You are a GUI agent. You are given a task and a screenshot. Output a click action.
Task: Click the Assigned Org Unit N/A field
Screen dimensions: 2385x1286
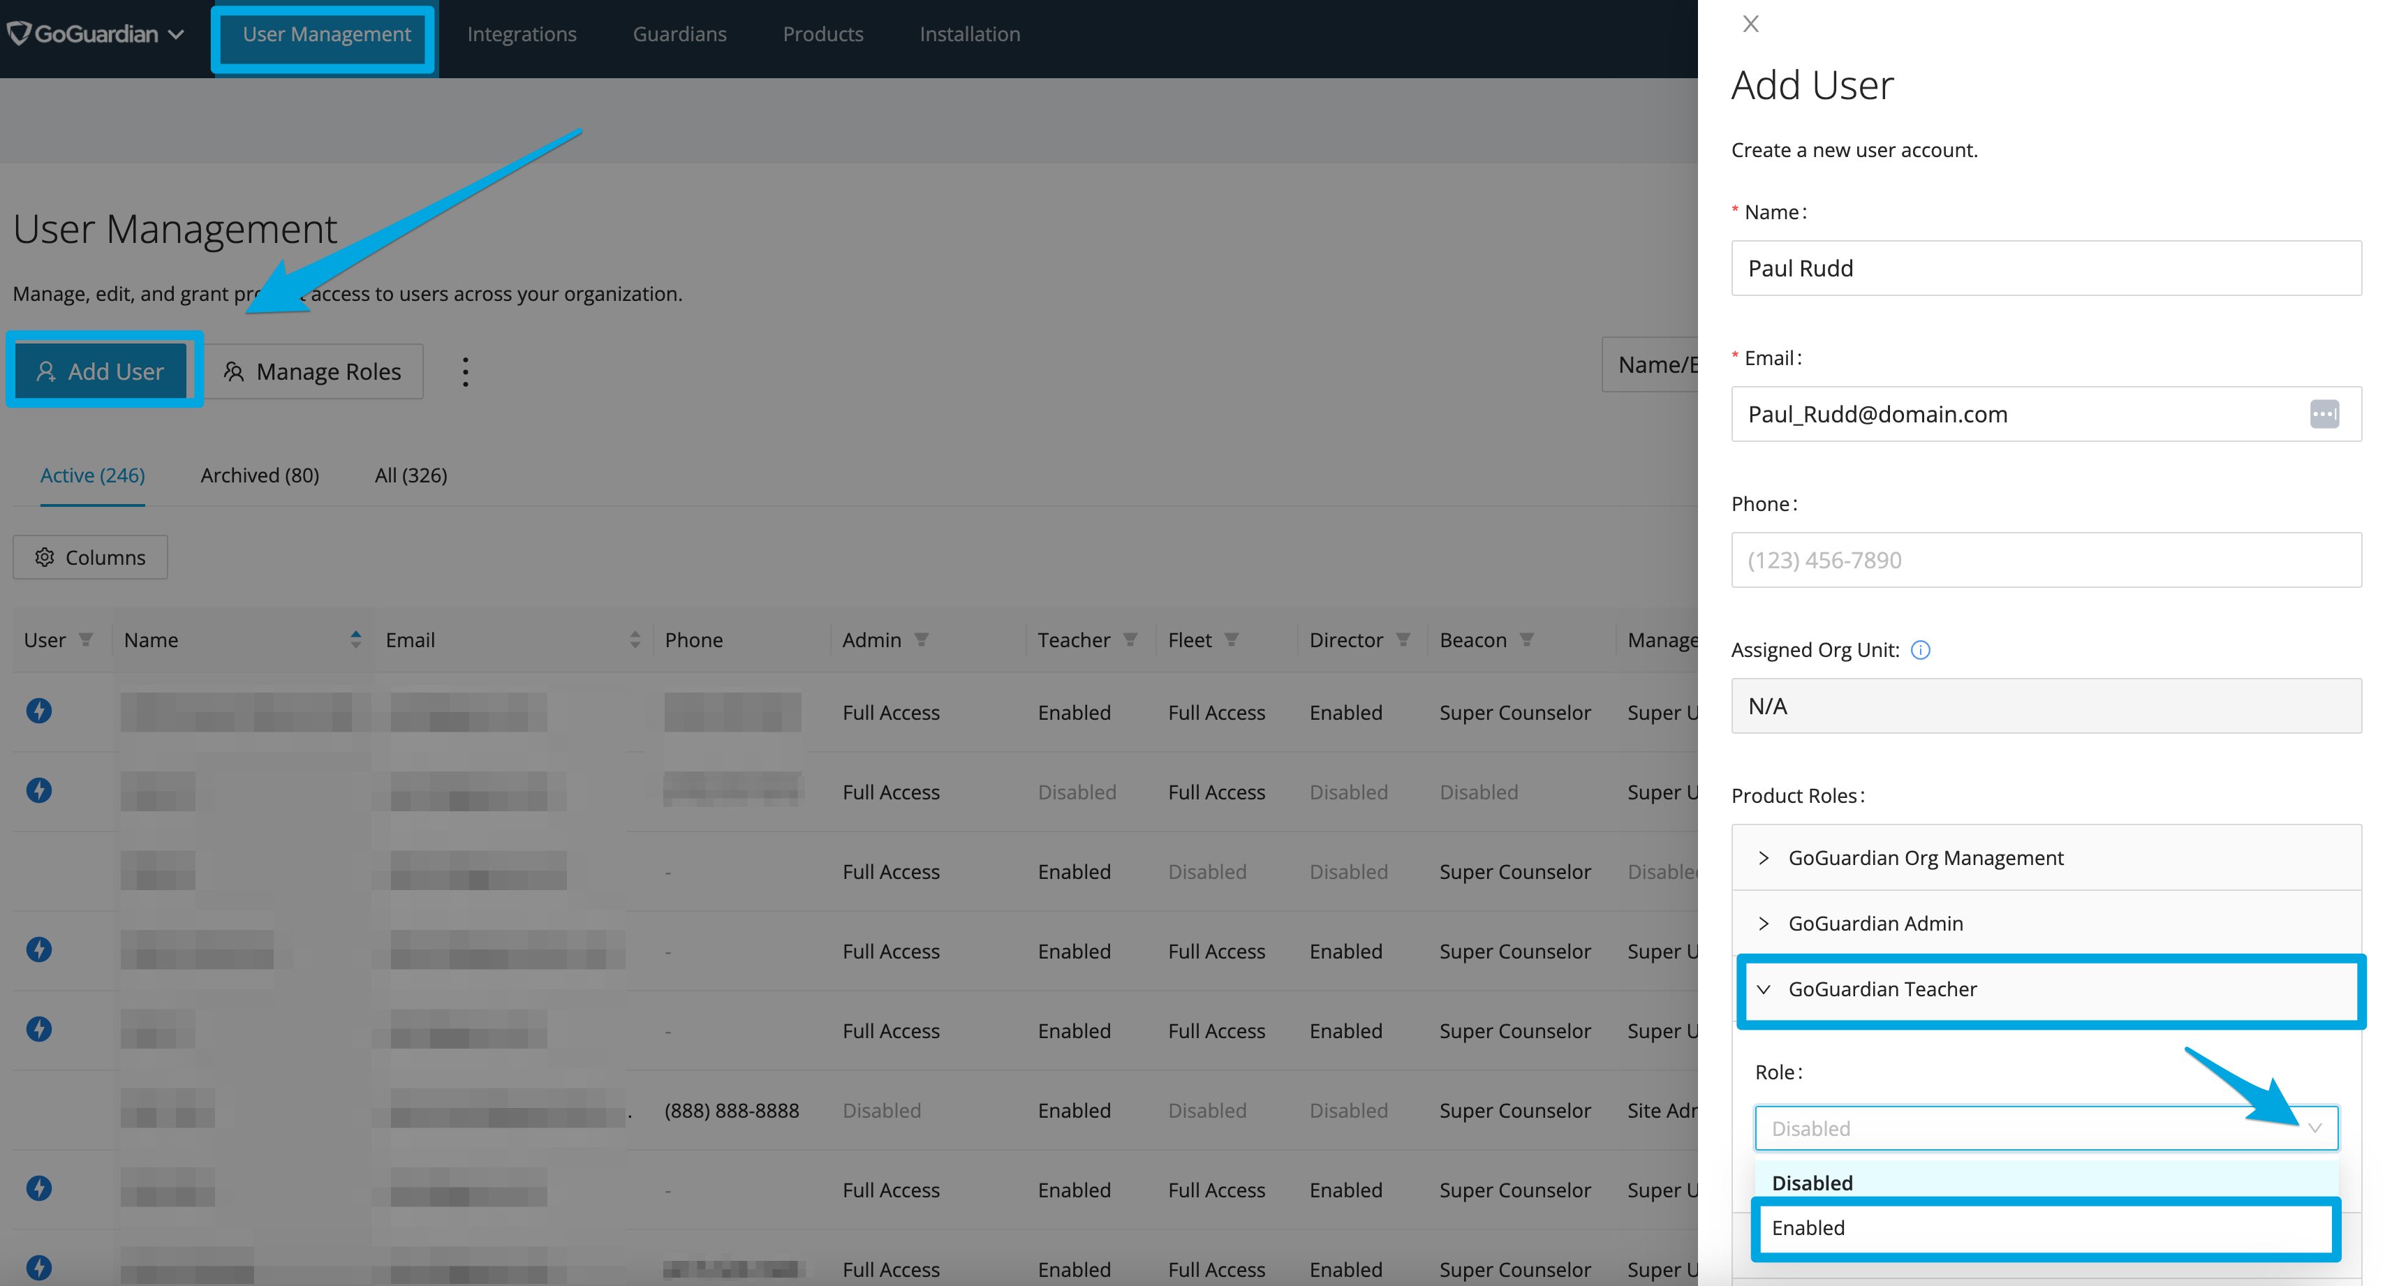(x=2046, y=707)
